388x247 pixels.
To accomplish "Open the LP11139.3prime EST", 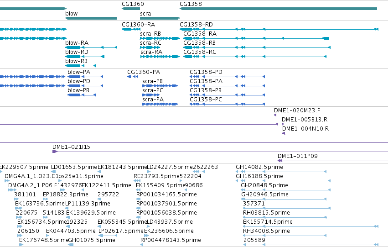I will tap(68, 209).
